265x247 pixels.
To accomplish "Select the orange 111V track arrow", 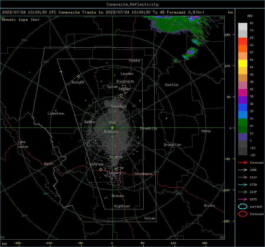I will (243, 177).
